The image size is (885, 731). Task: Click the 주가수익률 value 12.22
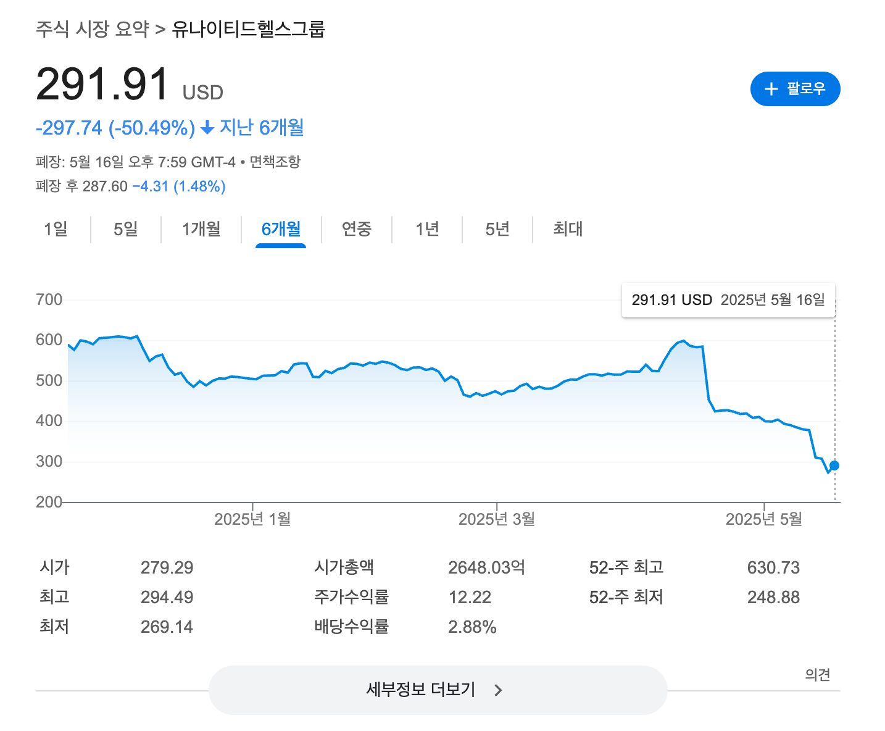pyautogui.click(x=470, y=597)
